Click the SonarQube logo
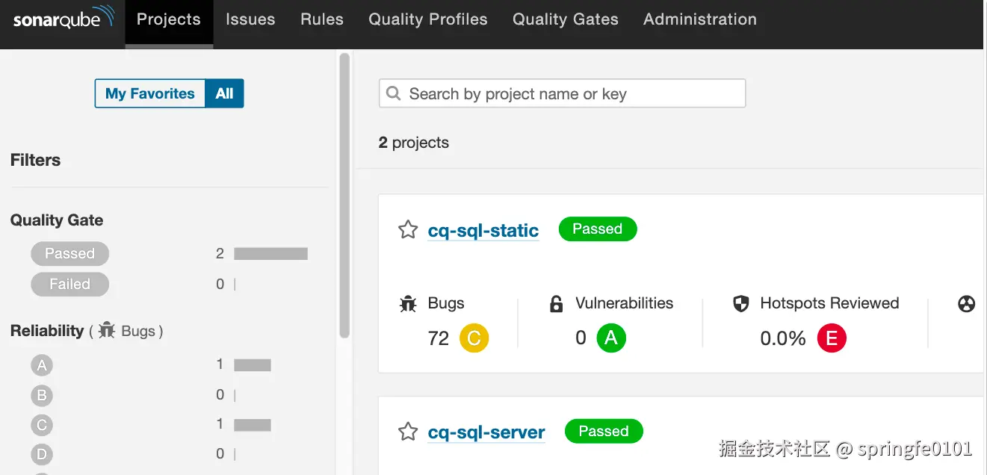Viewport: 987px width, 475px height. pos(64,19)
